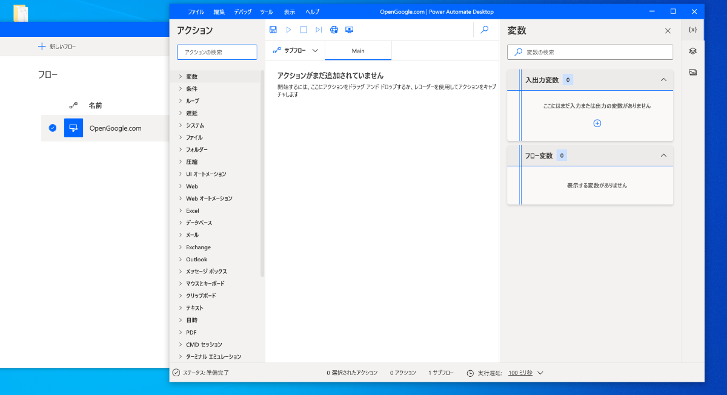Click 新しいフロー in the console window
The image size is (727, 395).
57,47
